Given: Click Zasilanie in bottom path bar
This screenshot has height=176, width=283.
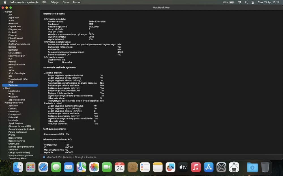Looking at the screenshot, I should pyautogui.click(x=91, y=157).
